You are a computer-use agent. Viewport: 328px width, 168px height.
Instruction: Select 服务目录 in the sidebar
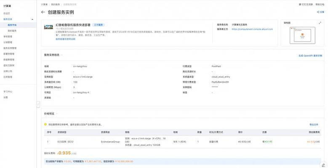[x=8, y=19]
